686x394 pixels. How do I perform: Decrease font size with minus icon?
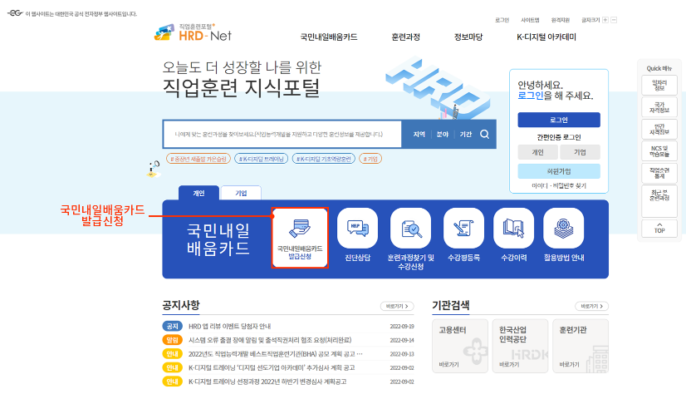click(x=614, y=20)
